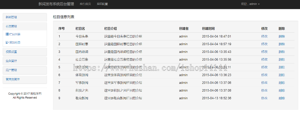Viewport: 300px width, 134px height.
Task: Click 删除 for the 今日头条 row
Action: click(x=282, y=36)
